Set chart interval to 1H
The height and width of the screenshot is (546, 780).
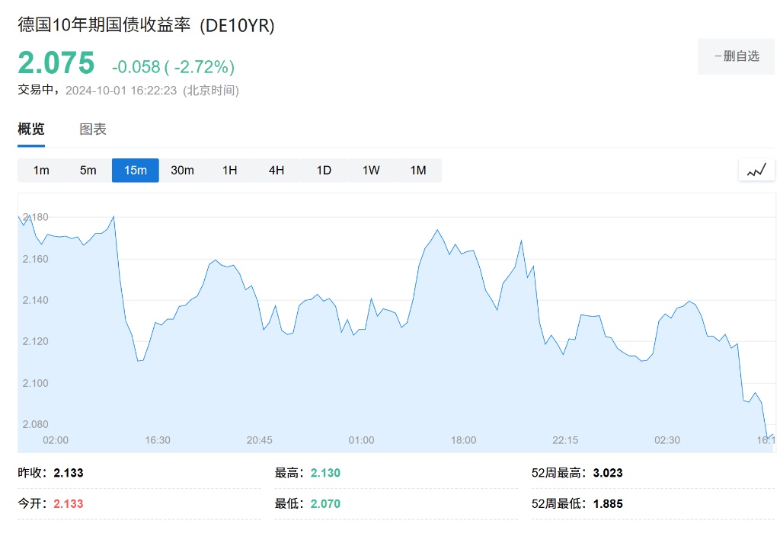coord(229,171)
